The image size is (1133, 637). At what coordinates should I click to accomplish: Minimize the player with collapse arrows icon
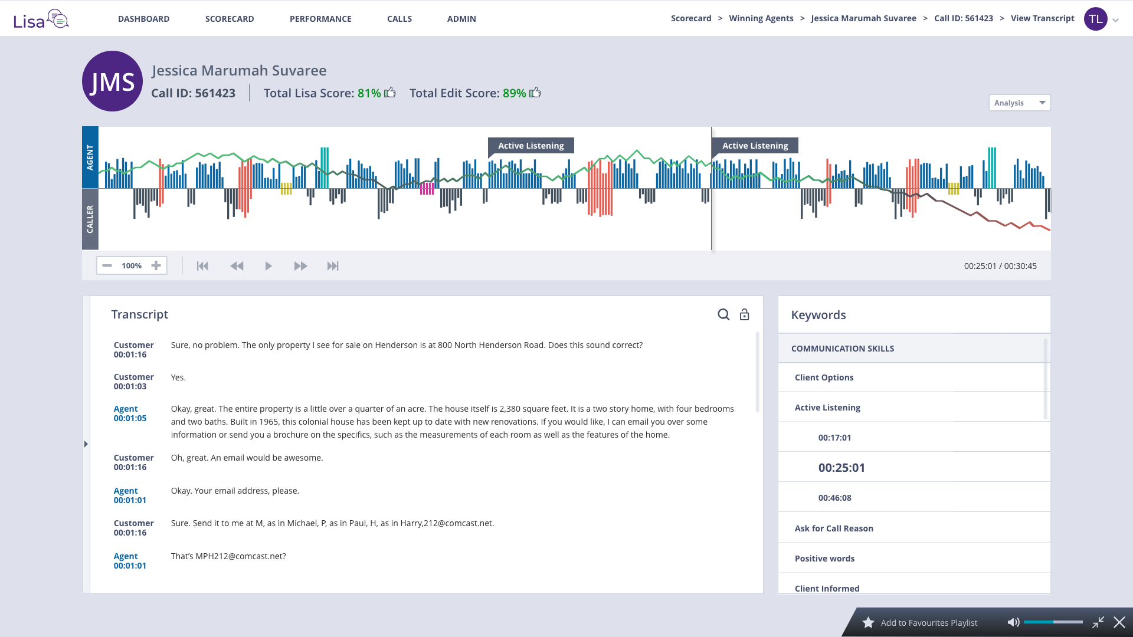pyautogui.click(x=1098, y=622)
